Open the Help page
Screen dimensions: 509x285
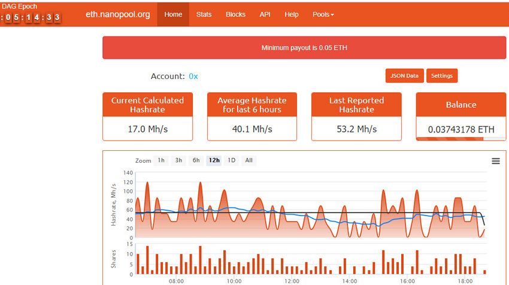(292, 14)
